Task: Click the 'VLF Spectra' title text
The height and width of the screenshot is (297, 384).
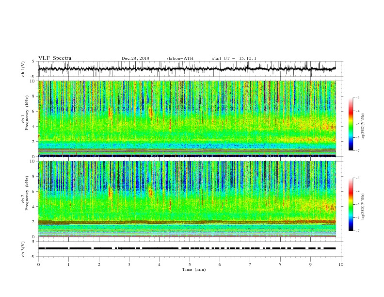Action: pos(55,58)
